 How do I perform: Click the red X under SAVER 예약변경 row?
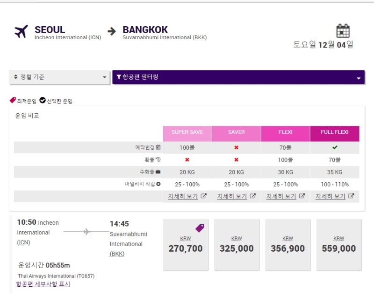(x=236, y=147)
